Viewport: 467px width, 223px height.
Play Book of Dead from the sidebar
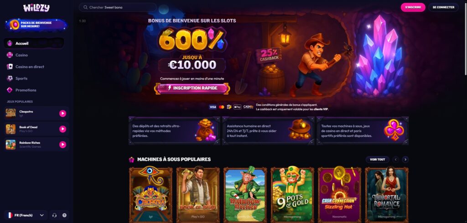click(62, 129)
